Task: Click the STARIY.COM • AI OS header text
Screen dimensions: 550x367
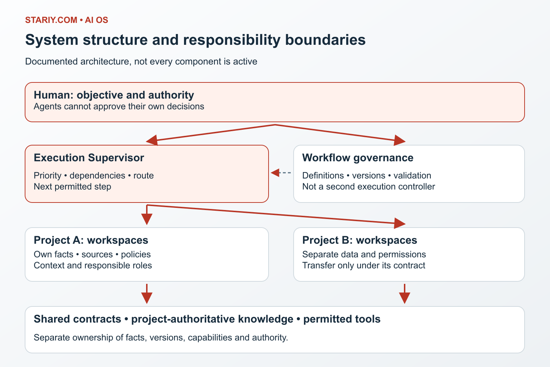Action: (67, 20)
